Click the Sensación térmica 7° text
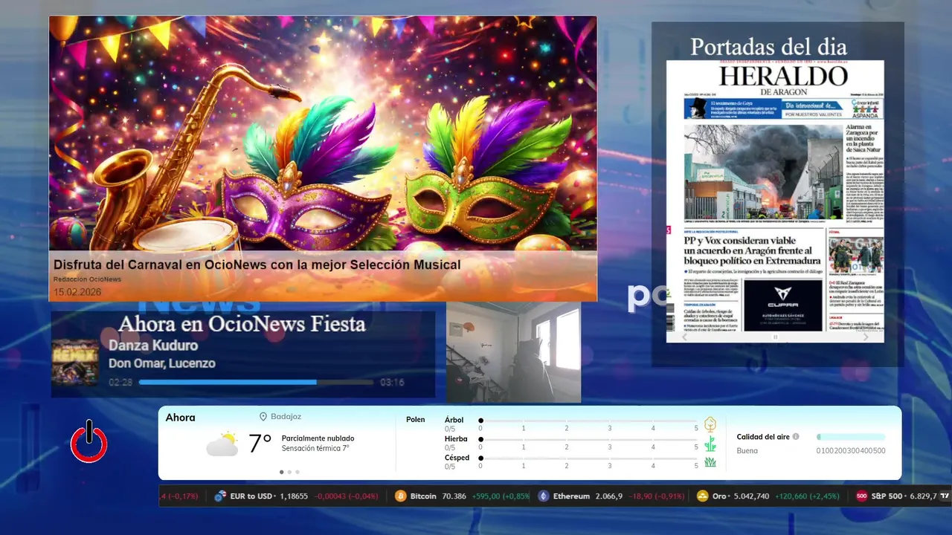Image resolution: width=952 pixels, height=535 pixels. pyautogui.click(x=315, y=448)
